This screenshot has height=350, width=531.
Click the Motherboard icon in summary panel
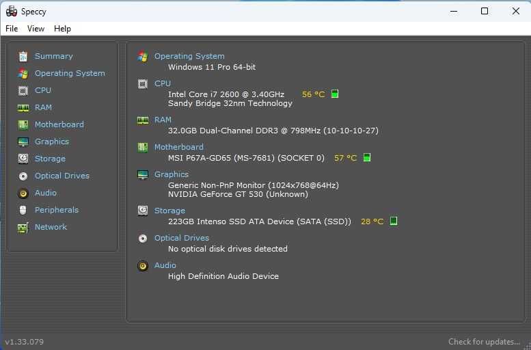(x=143, y=148)
